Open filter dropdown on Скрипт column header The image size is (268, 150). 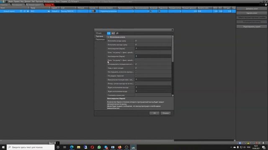pos(59,8)
